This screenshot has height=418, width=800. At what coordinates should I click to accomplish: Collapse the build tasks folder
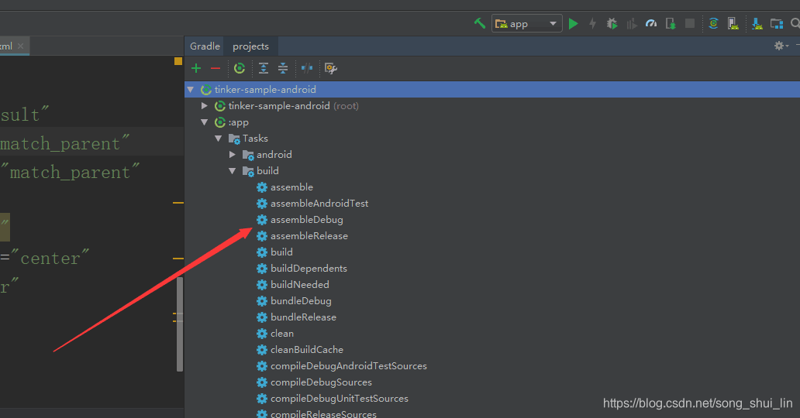(x=232, y=171)
